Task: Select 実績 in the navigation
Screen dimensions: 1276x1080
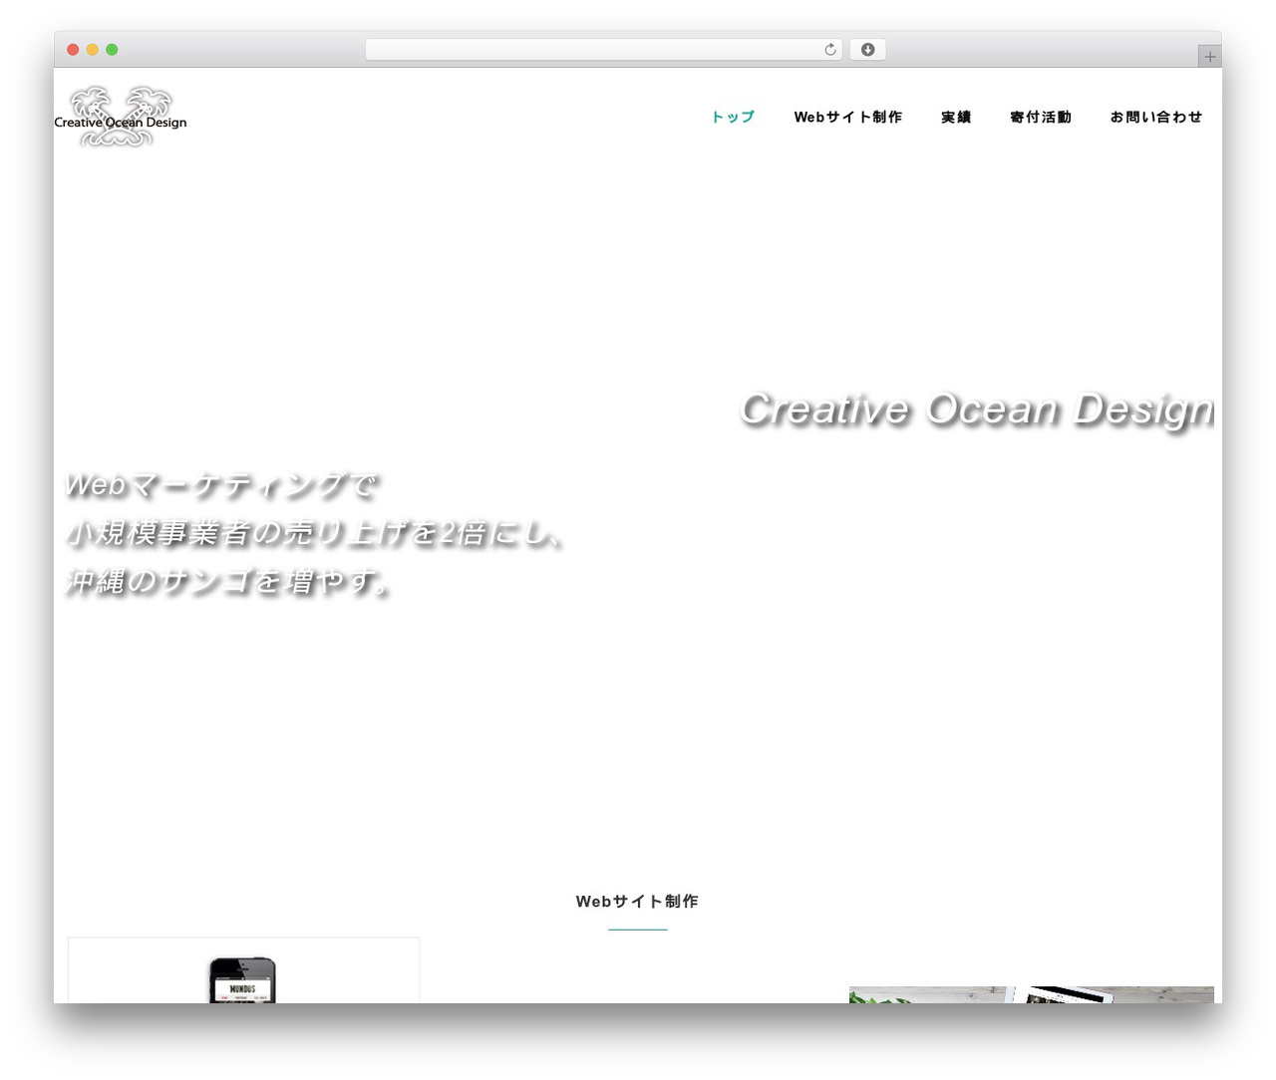Action: pyautogui.click(x=956, y=117)
